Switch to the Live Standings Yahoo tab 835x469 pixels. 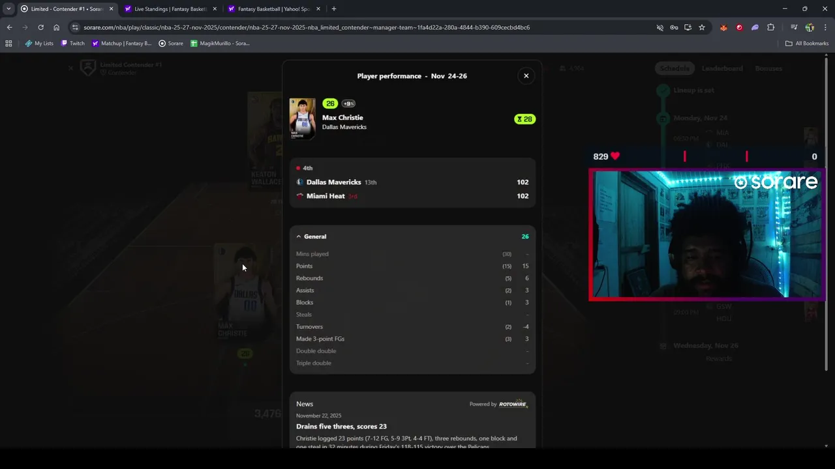[171, 9]
